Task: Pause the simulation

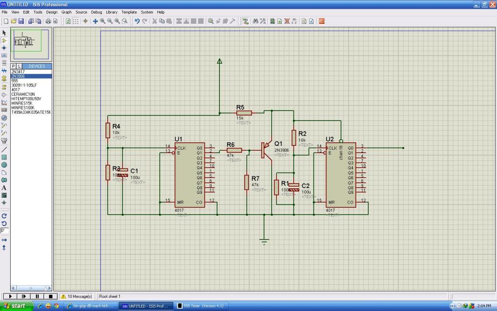Action: coord(37,296)
